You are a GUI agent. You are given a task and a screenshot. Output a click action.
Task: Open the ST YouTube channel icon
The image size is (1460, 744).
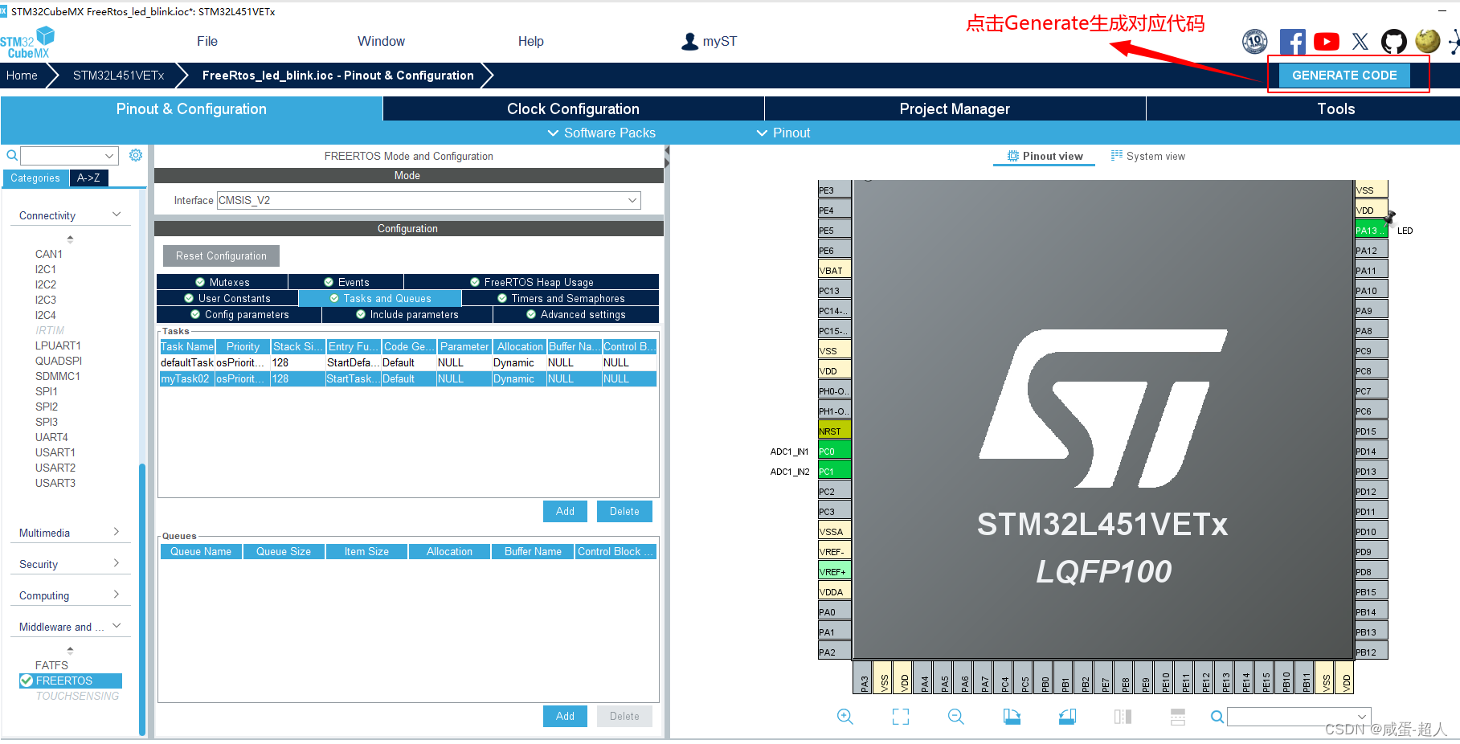pos(1326,41)
